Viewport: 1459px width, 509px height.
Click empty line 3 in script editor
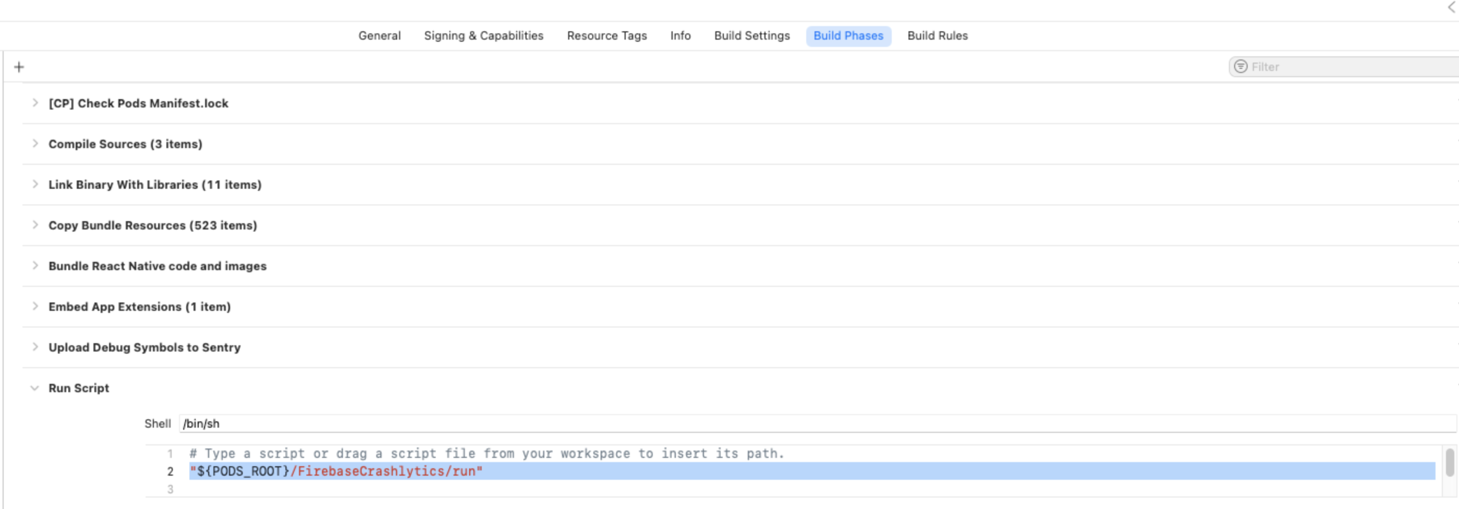click(x=812, y=489)
